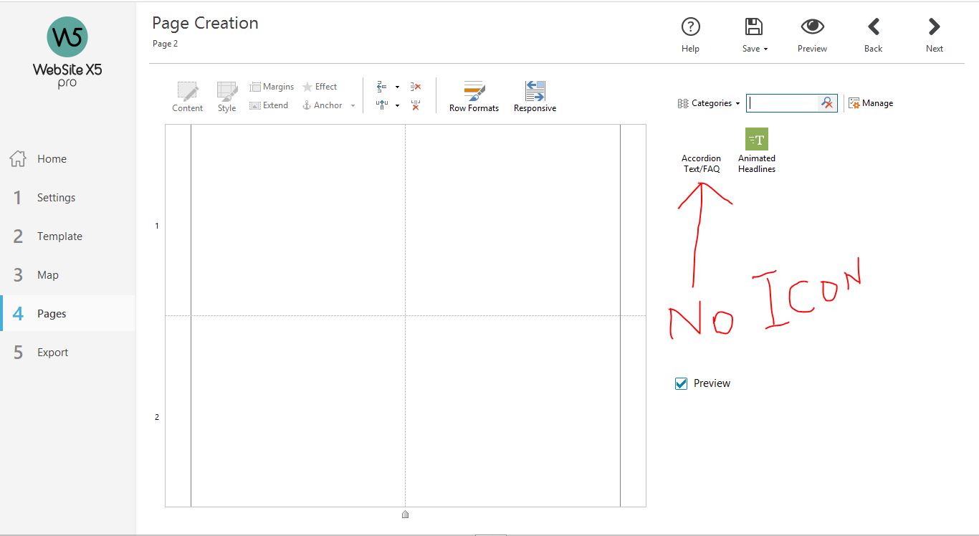Clear search with the magnifier-X icon
Image resolution: width=979 pixels, height=536 pixels.
tap(827, 103)
